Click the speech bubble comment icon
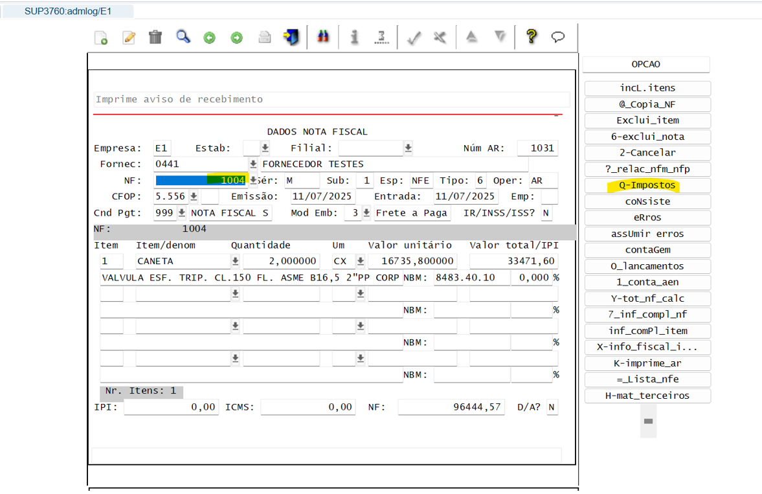762x494 pixels. point(558,37)
